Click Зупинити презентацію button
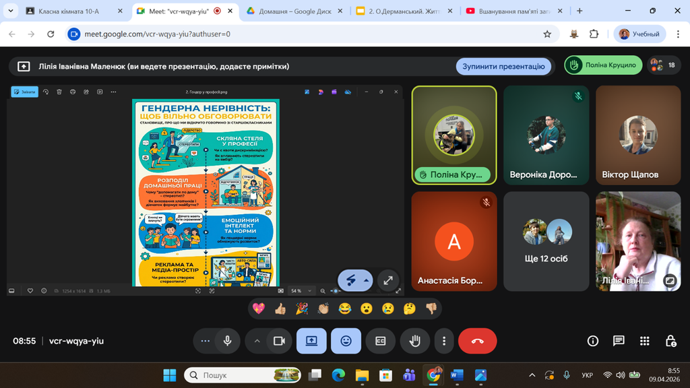Image resolution: width=690 pixels, height=388 pixels. 503,66
